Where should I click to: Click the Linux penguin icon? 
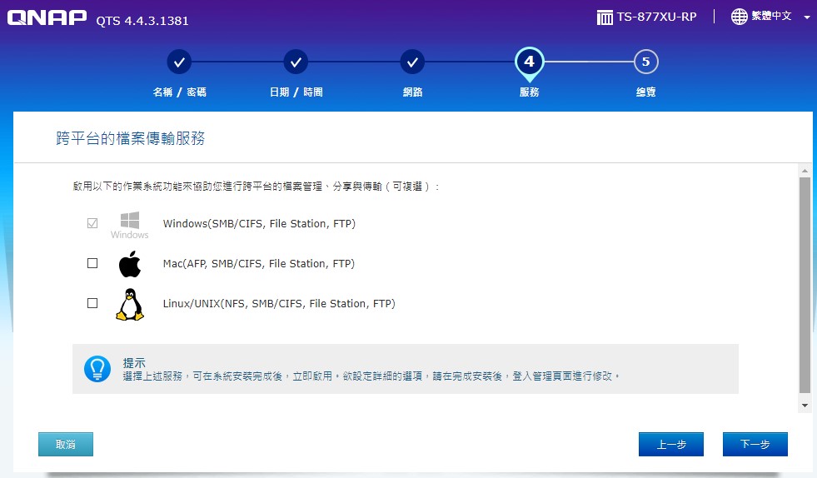tap(129, 305)
